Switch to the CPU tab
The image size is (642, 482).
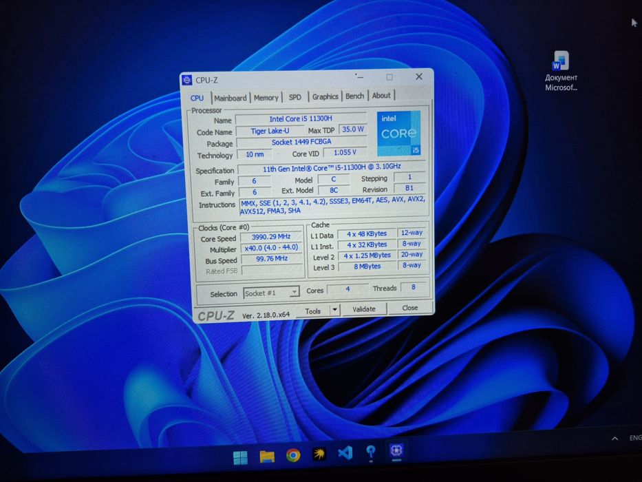pyautogui.click(x=197, y=98)
